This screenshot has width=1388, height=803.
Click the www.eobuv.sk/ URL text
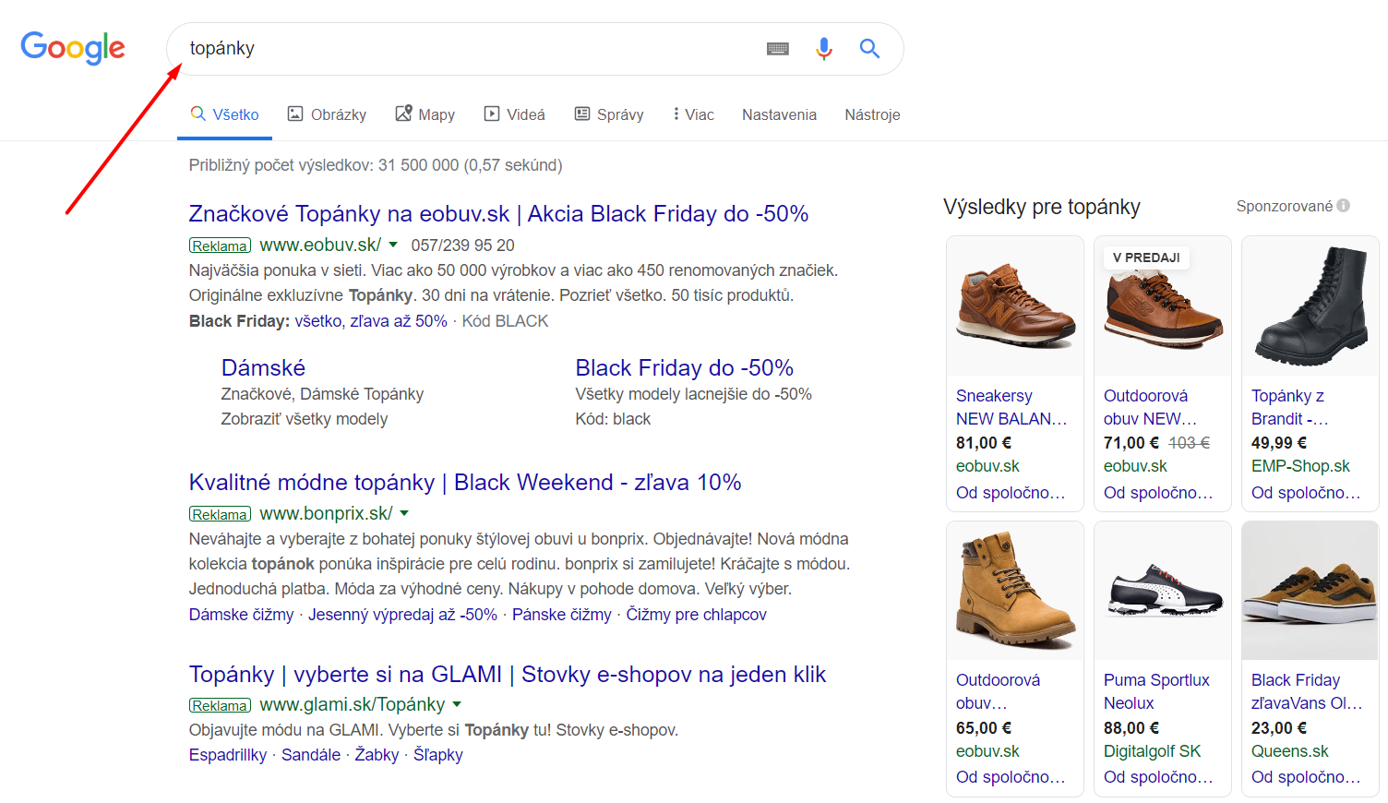point(320,245)
